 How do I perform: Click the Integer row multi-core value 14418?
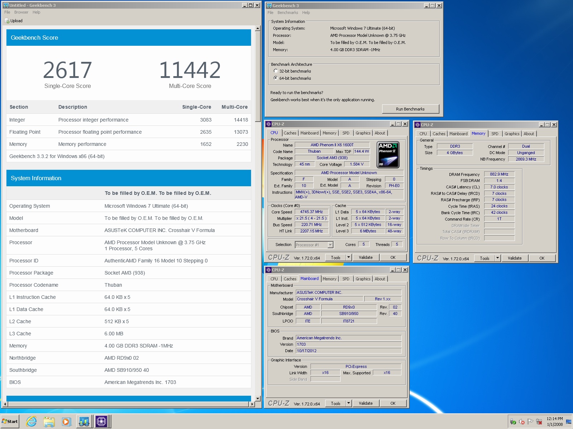tap(241, 120)
